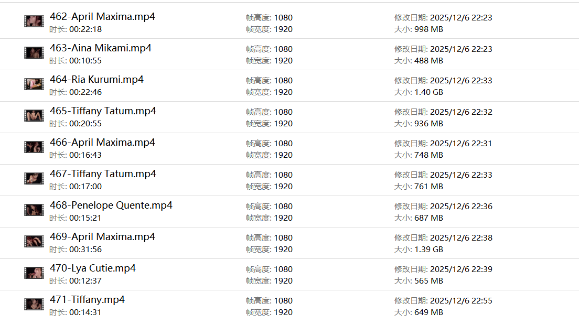Click the 1.40 GB size value

tap(428, 92)
